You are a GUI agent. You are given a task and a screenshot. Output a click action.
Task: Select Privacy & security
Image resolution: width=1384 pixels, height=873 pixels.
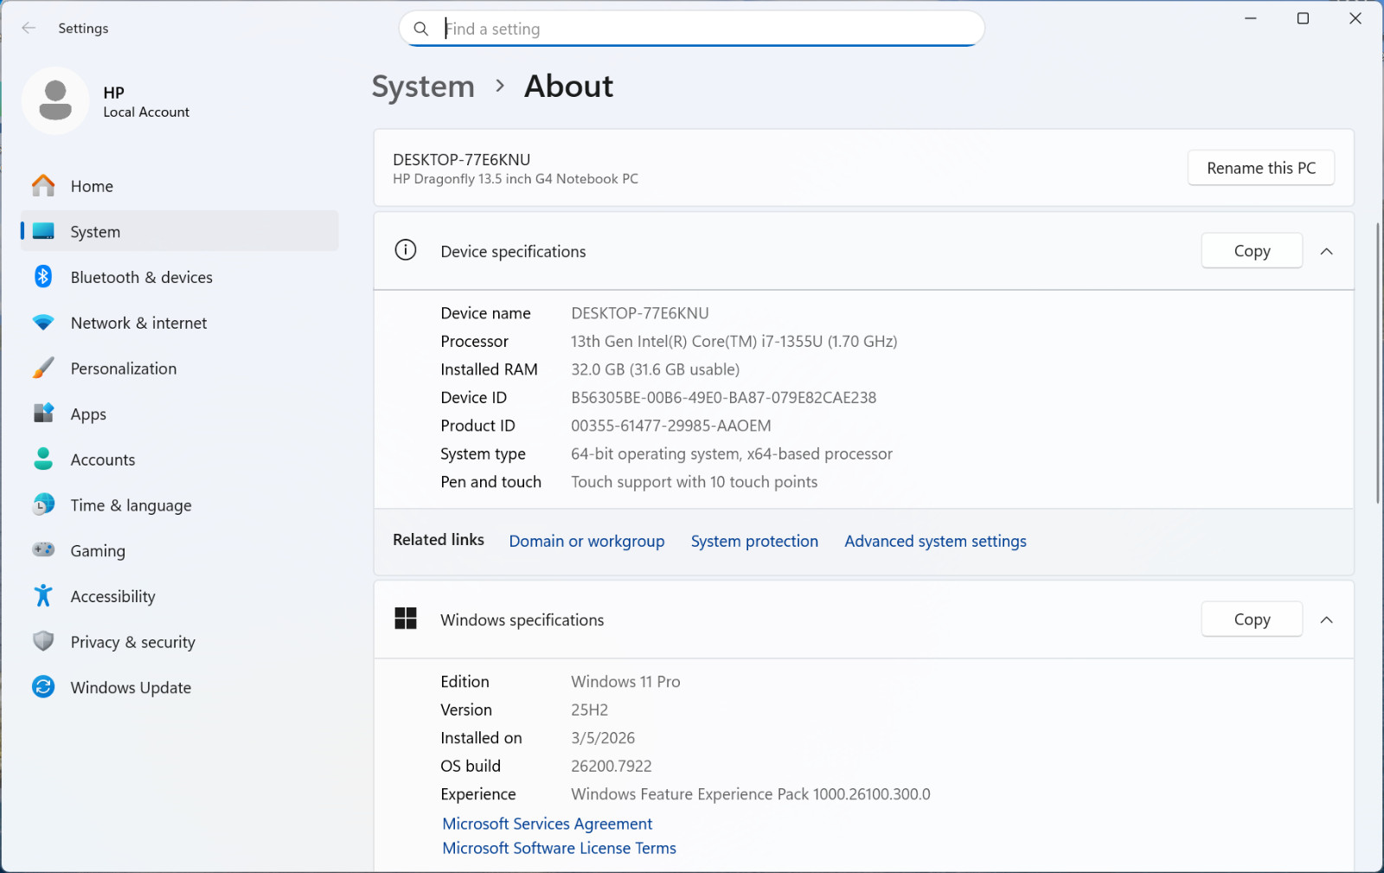(179, 642)
